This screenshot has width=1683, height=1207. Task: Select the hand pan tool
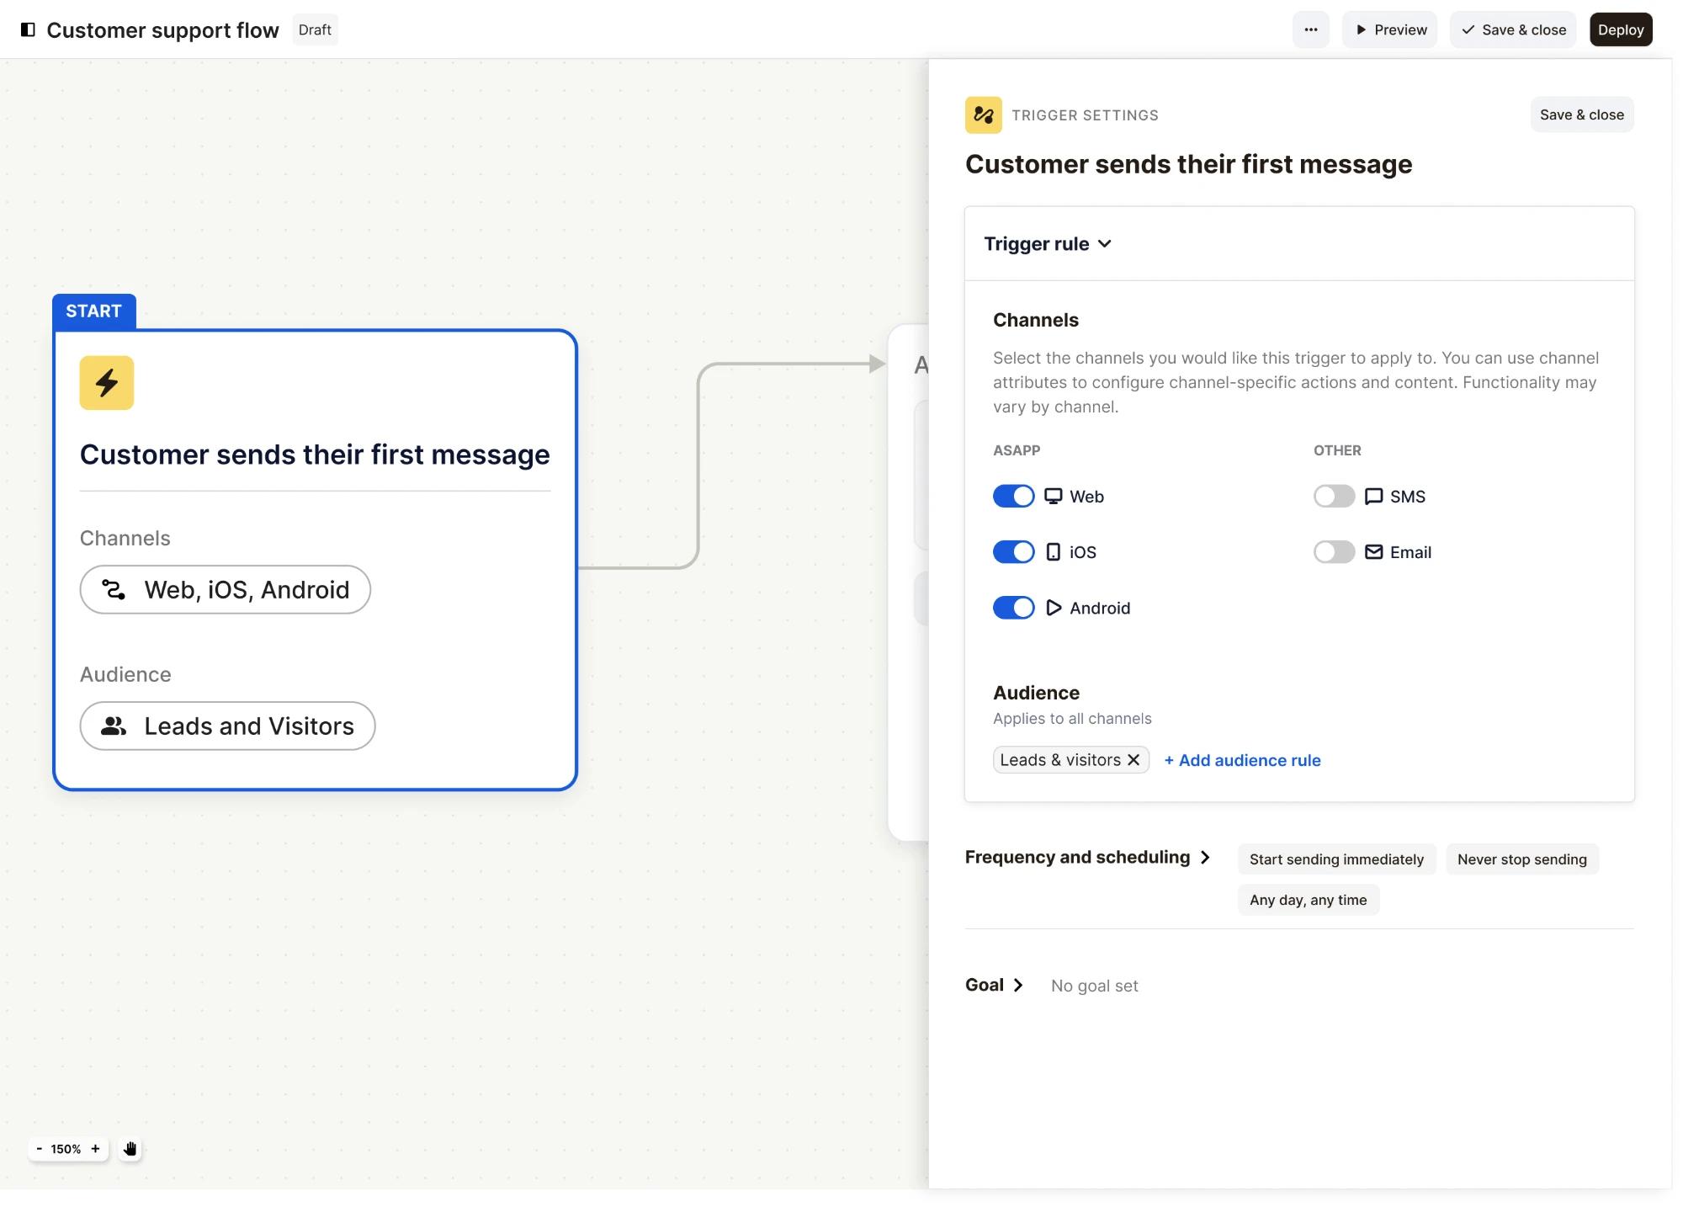130,1149
